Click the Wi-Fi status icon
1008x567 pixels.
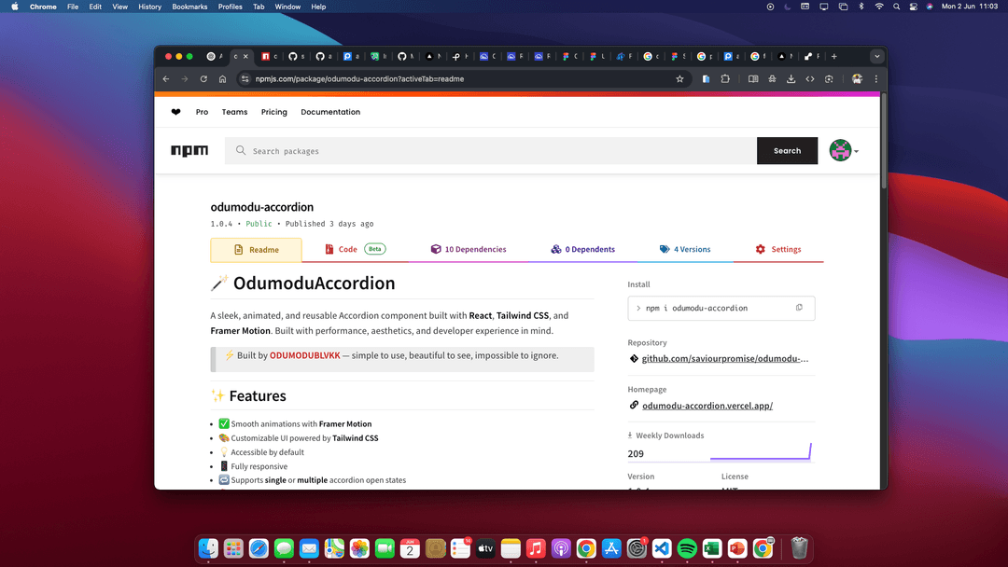coord(879,7)
